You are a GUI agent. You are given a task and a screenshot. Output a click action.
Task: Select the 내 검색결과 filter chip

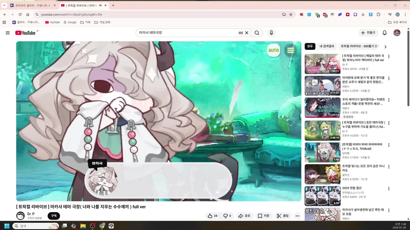point(327,46)
